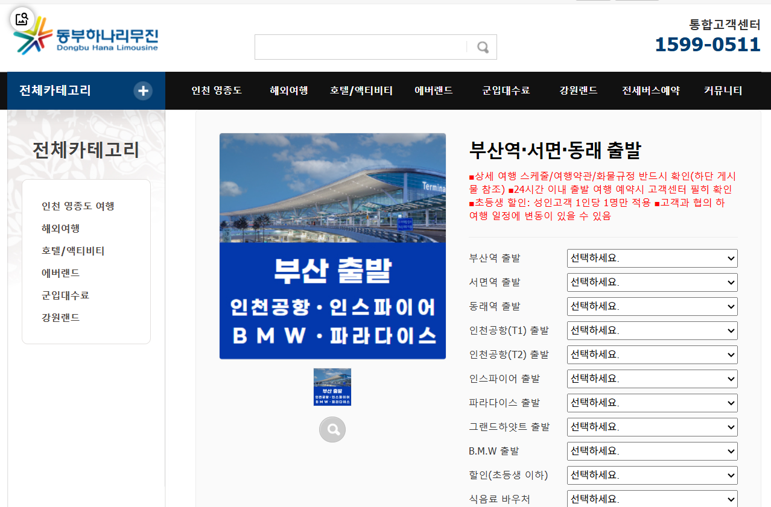Viewport: 771px width, 507px height.
Task: Expand the 그랜드하얏트 출발 dropdown
Action: [x=652, y=427]
